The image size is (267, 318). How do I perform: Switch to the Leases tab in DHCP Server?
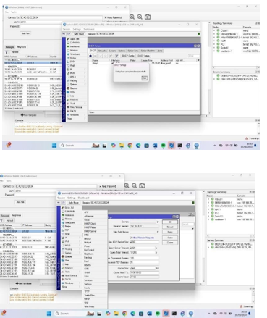(112, 51)
